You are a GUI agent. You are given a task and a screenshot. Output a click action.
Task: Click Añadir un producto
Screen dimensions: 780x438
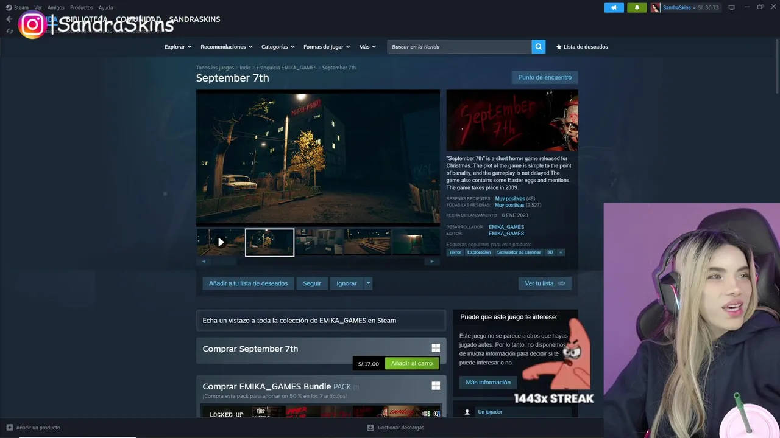coord(34,428)
